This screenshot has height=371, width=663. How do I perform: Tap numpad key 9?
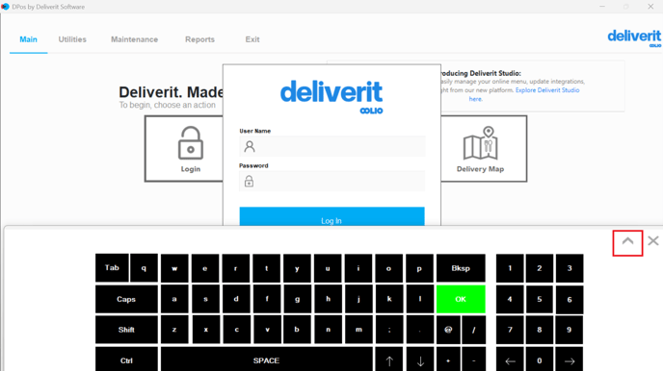(x=570, y=330)
